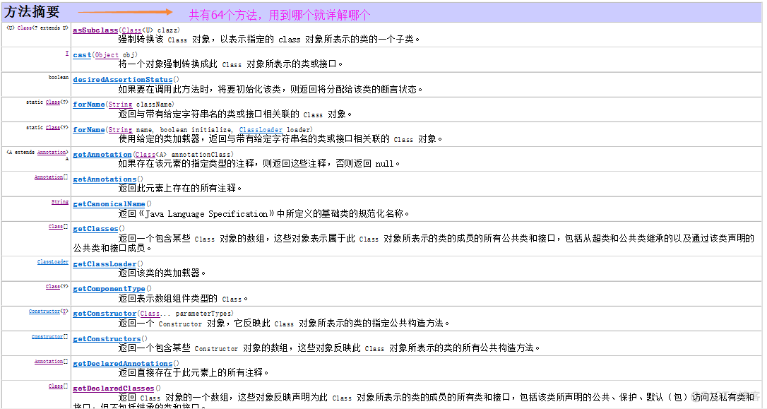Open the getAnnotations method documentation
767x409 pixels.
105,179
